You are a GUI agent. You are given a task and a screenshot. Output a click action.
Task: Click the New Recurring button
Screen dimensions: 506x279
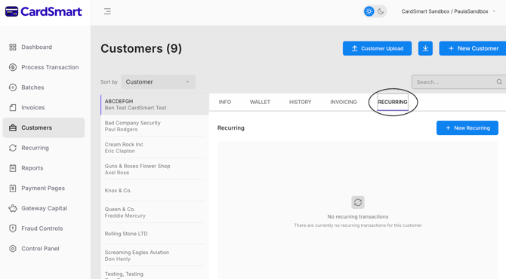(467, 128)
